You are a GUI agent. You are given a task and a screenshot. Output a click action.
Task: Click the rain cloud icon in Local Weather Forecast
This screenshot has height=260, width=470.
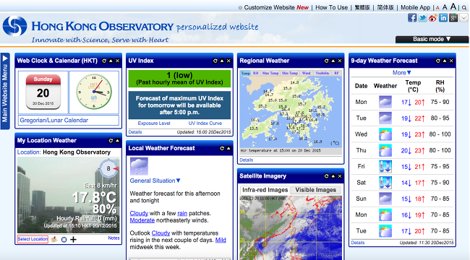tap(139, 166)
